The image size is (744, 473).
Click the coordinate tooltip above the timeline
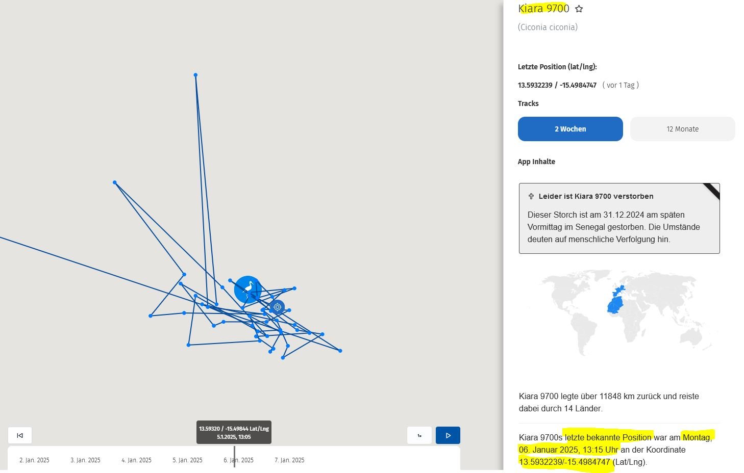point(234,432)
